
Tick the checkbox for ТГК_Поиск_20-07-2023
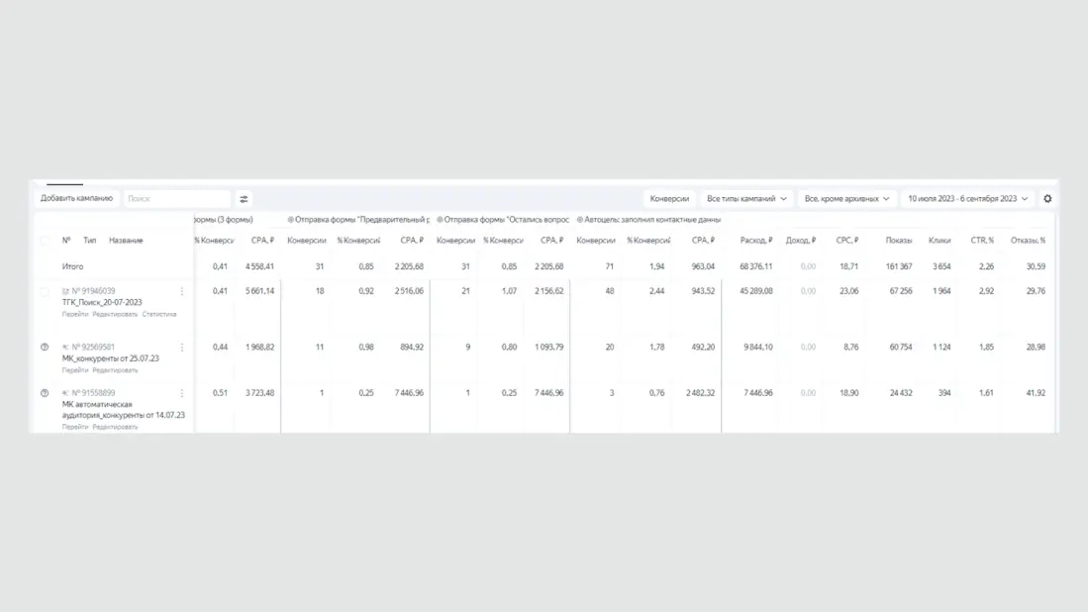(45, 292)
